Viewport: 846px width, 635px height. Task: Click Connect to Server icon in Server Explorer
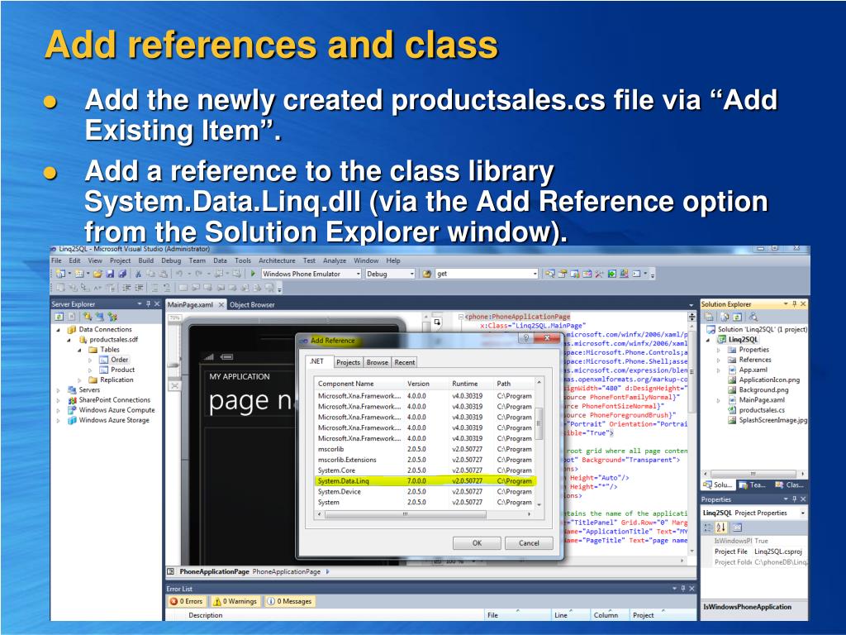[x=99, y=317]
